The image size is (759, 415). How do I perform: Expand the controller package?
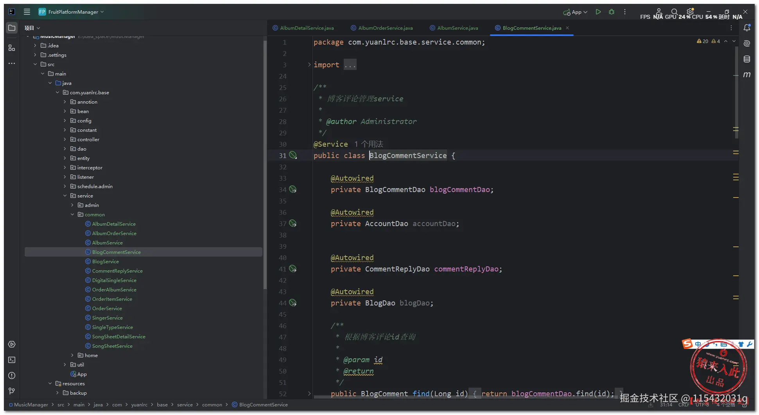coord(65,139)
